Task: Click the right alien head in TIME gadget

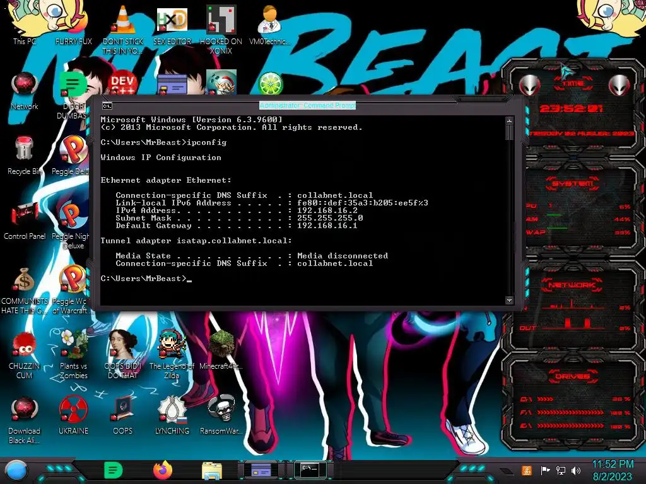Action: point(620,85)
